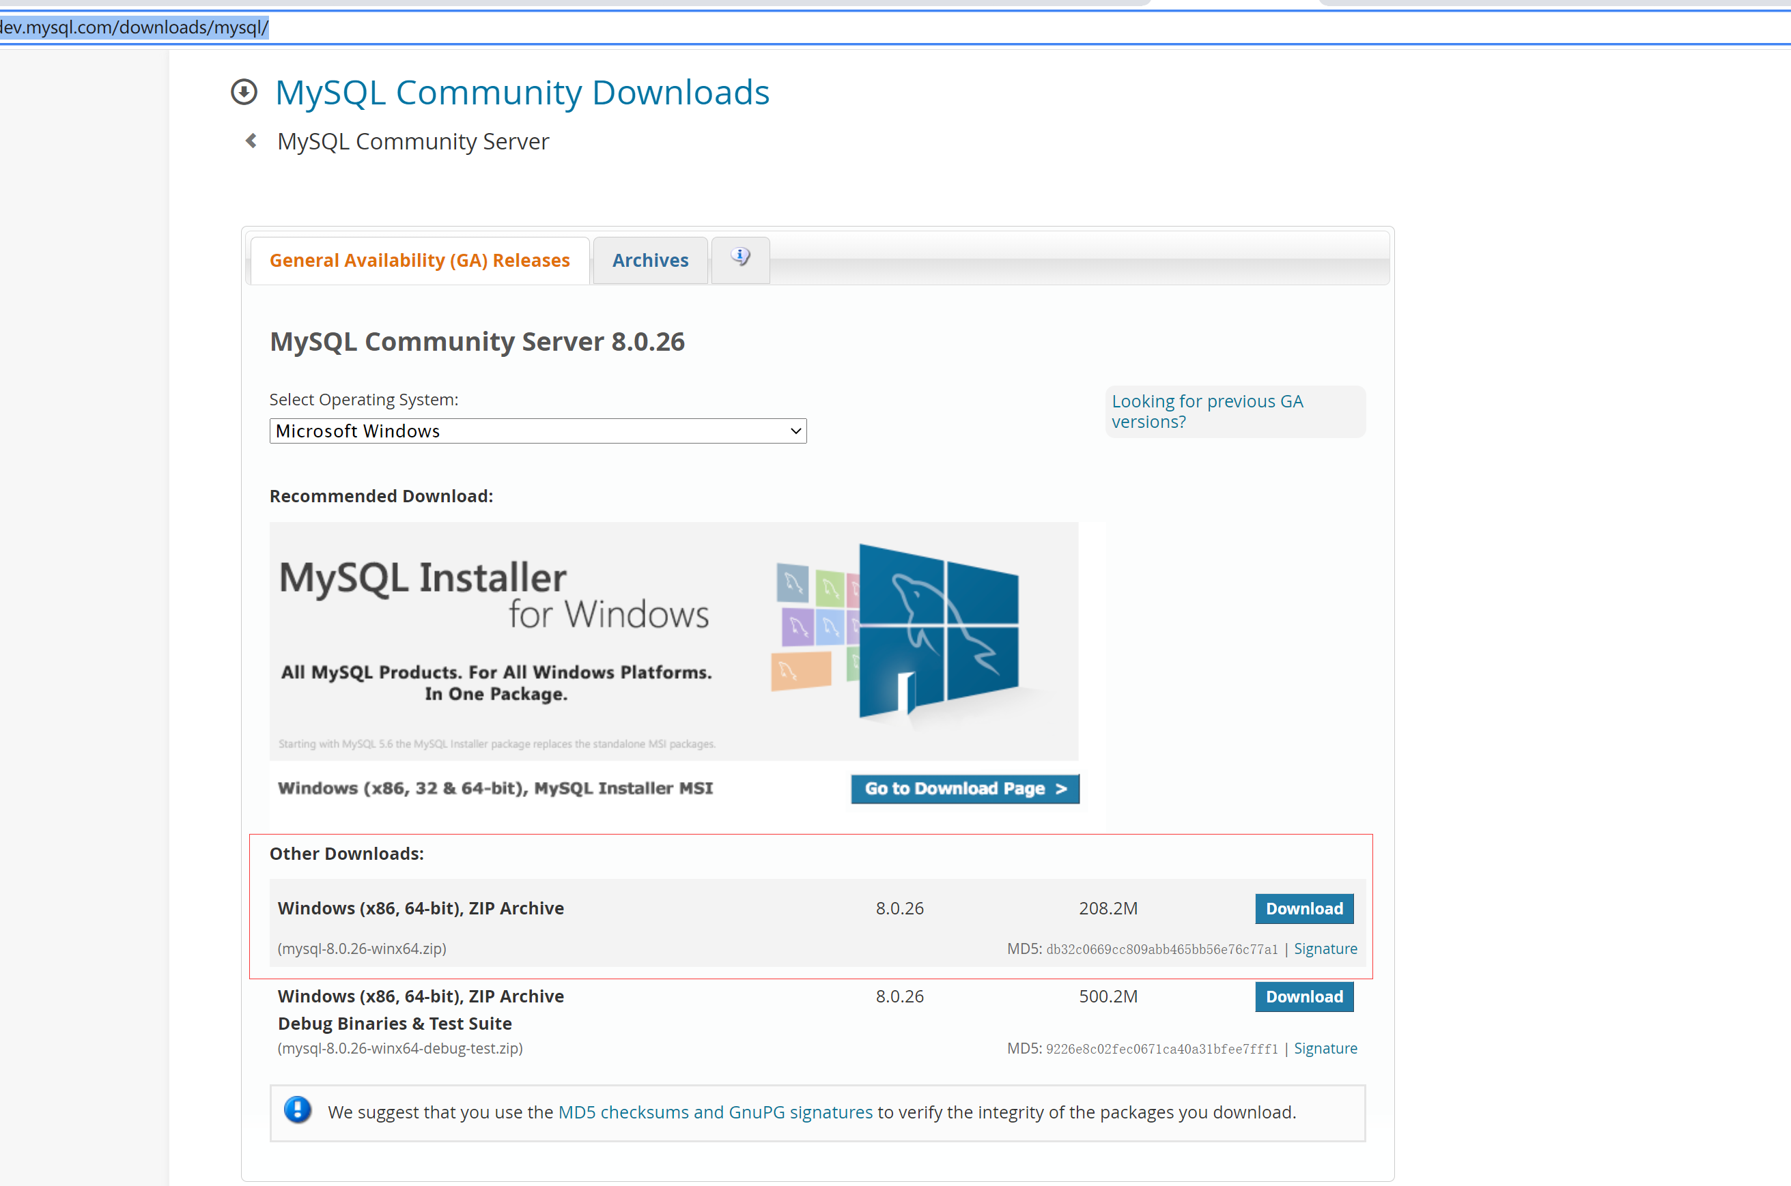Follow MD5 checksums and GnuPG signatures link
Image resolution: width=1791 pixels, height=1186 pixels.
[x=714, y=1112]
